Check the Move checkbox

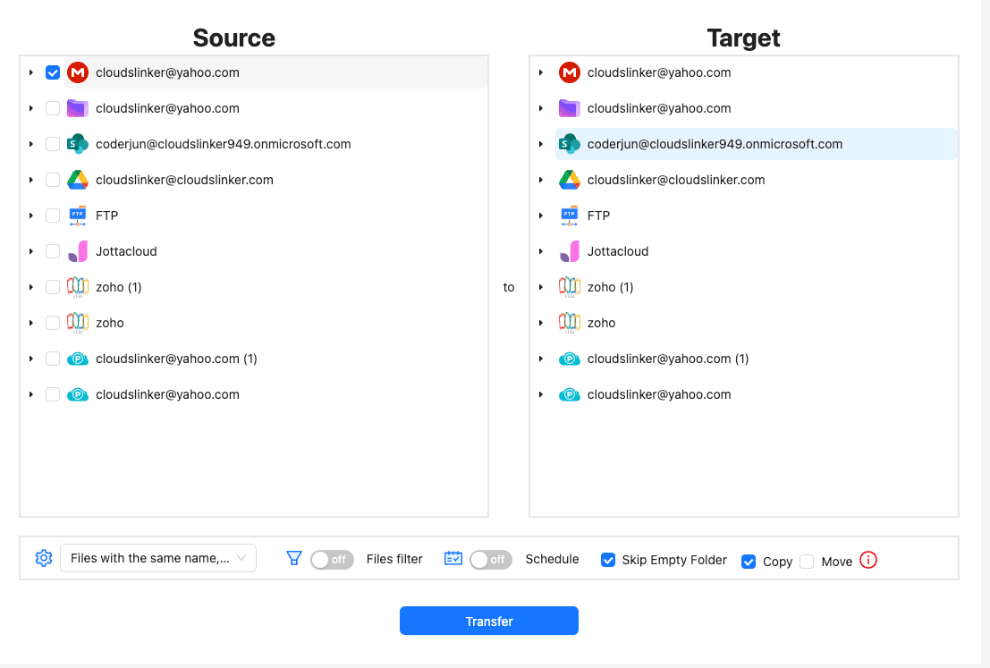tap(807, 561)
